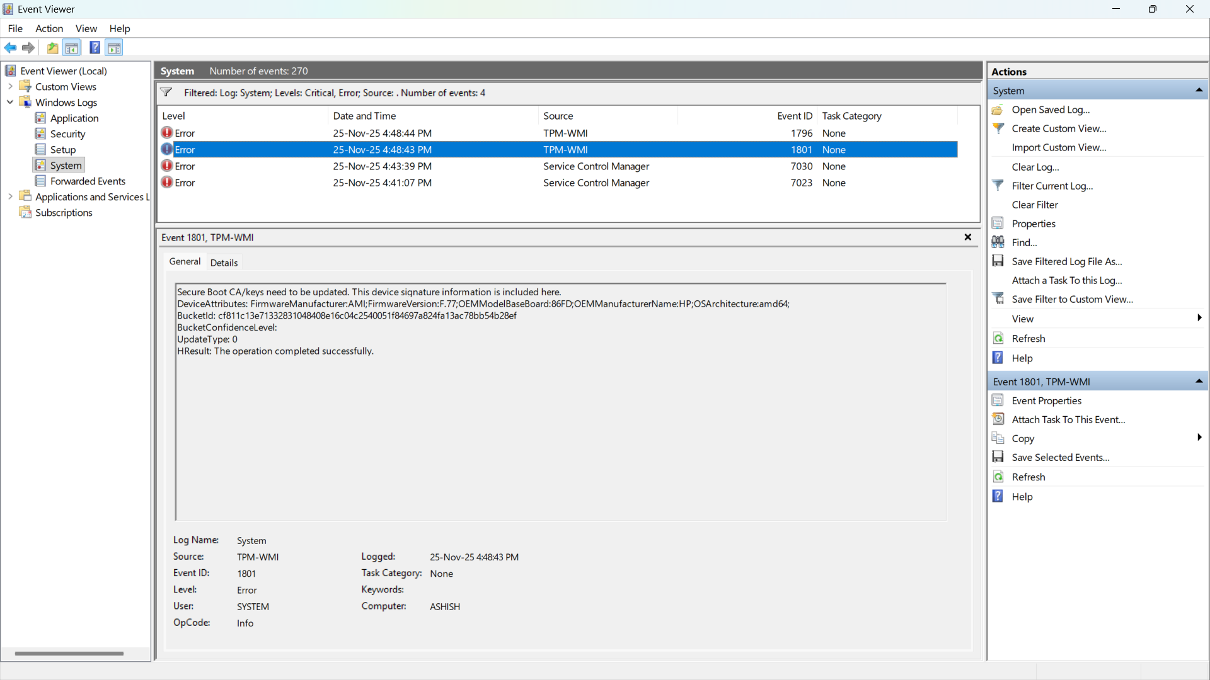
Task: Click the Help toolbar question mark icon
Action: tap(95, 48)
